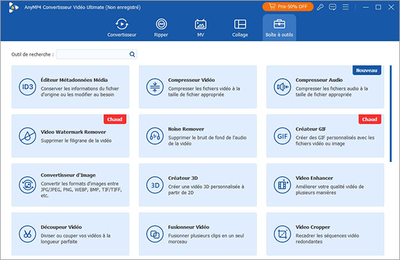This screenshot has width=400, height=260.
Task: Click the Video Cropper icon
Action: (282, 234)
